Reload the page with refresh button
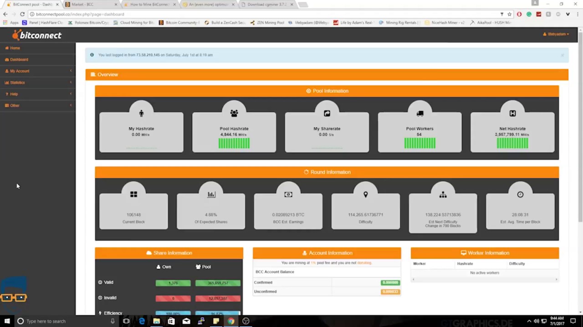 tap(22, 14)
